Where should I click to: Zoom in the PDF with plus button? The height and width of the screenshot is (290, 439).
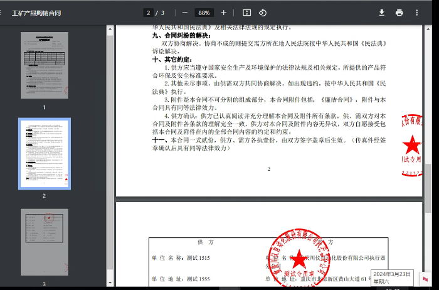point(224,13)
